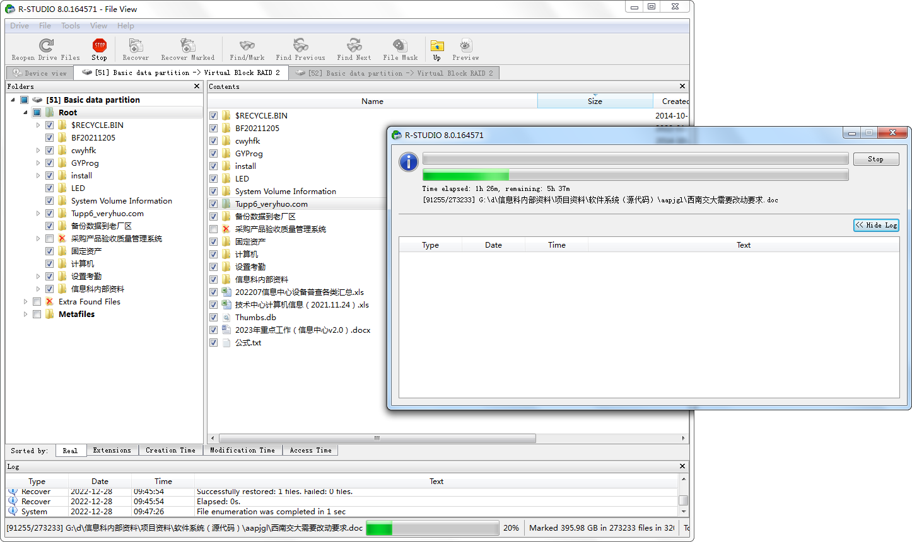Click the Metafiles folder icon in tree
This screenshot has width=912, height=542.
pos(49,314)
